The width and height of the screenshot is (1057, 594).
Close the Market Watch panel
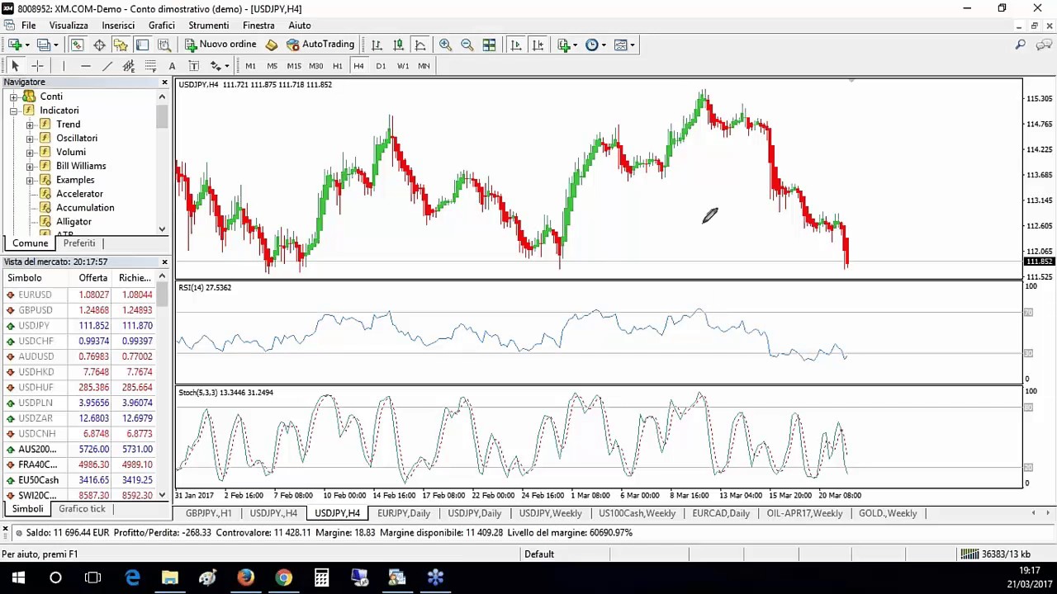click(164, 262)
